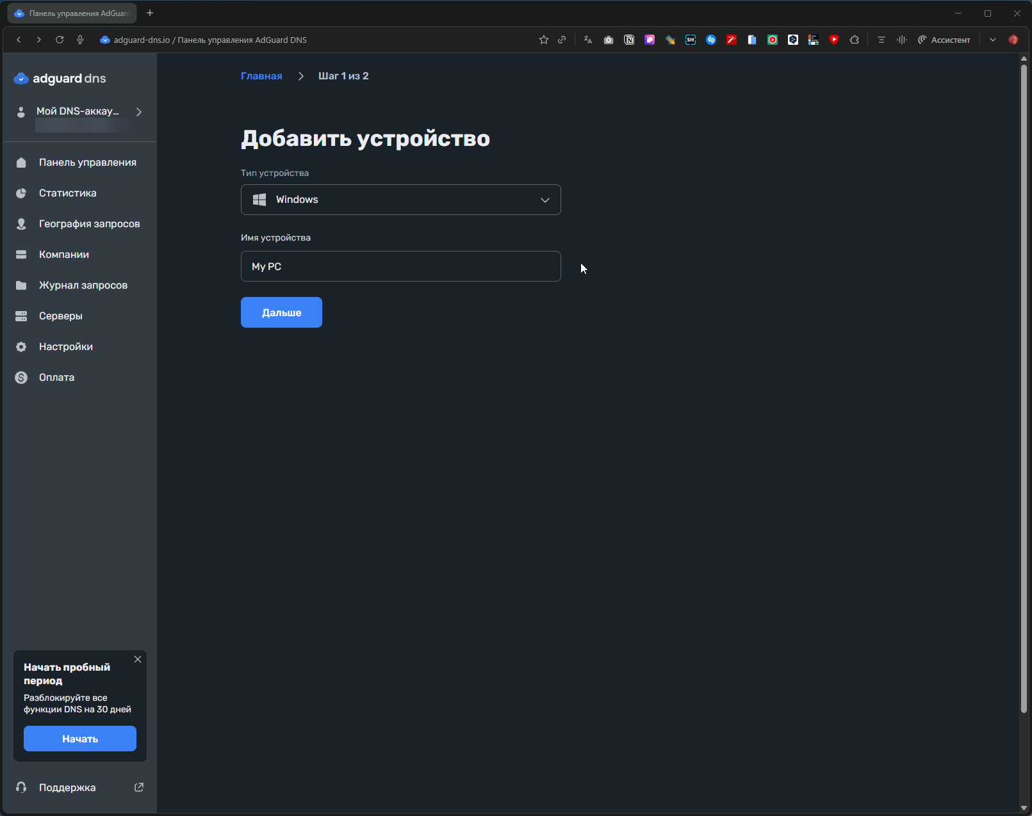Expand browser toolbar chevron menu

click(x=992, y=40)
